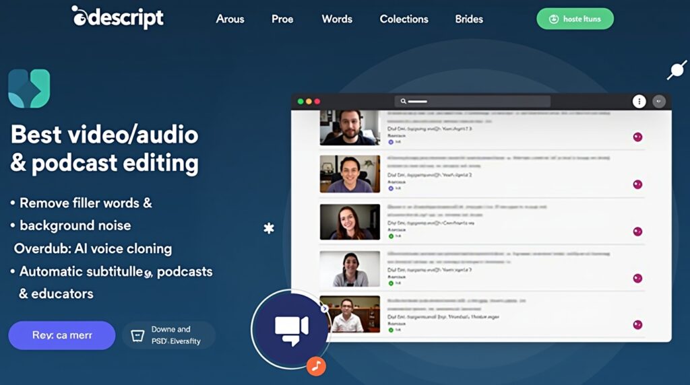
Task: Click 'background noise' bullet text
Action: pyautogui.click(x=75, y=225)
